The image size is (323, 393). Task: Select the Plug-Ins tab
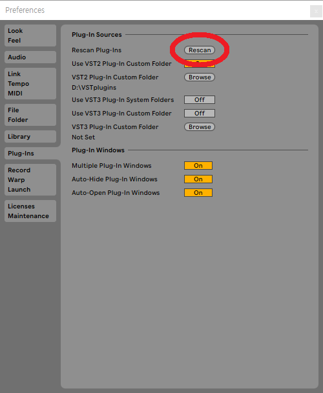pyautogui.click(x=32, y=153)
